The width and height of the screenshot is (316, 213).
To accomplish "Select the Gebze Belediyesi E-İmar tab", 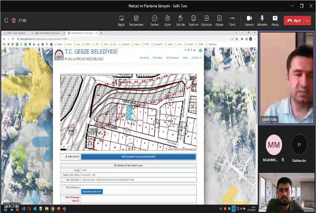I will pos(83,33).
